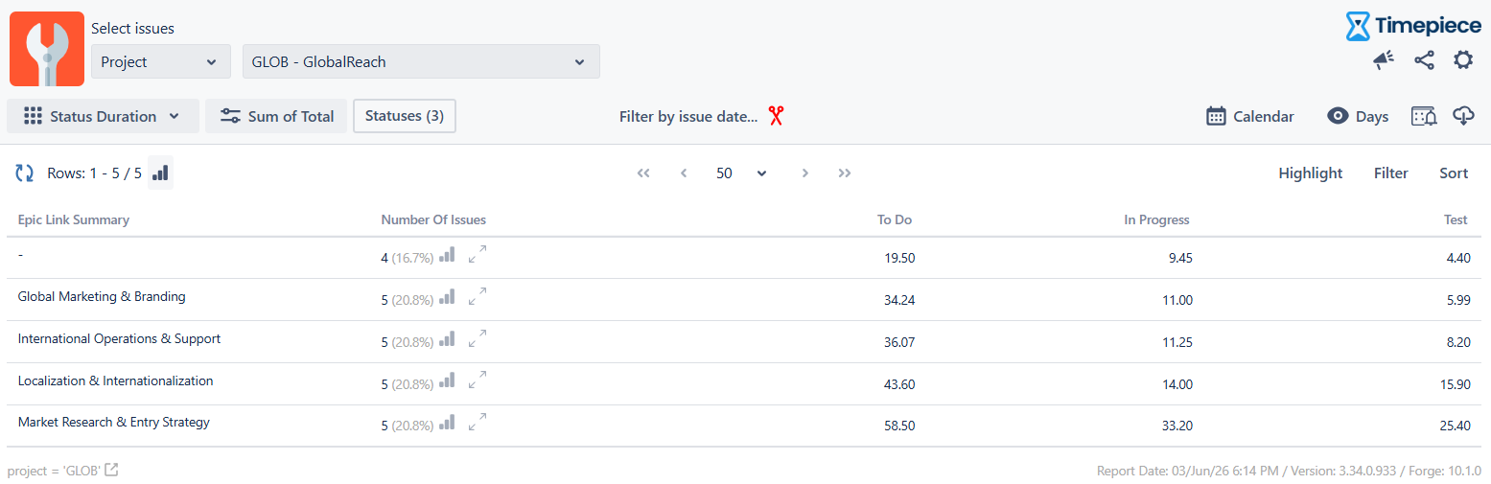Screen dimensions: 1491x484
Task: Refresh the report rows
Action: tap(24, 173)
